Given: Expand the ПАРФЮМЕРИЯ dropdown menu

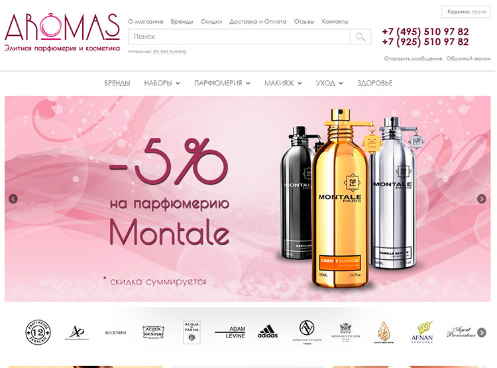Looking at the screenshot, I should [222, 83].
